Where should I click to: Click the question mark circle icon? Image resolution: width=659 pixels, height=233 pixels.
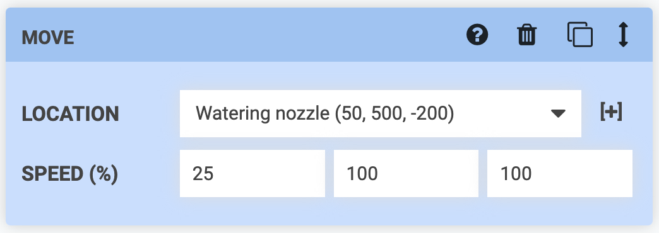click(x=477, y=35)
